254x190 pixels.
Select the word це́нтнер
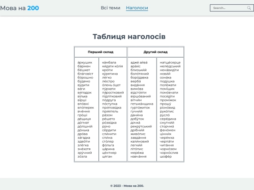(109, 152)
